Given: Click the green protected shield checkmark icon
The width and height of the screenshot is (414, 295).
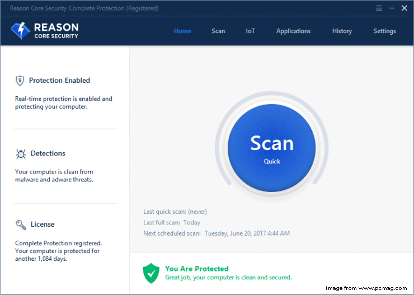Looking at the screenshot, I should (x=151, y=273).
